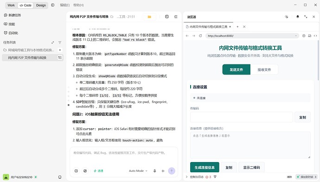Click 复制 next to the 传输码 field
This screenshot has width=320, height=182.
(302, 117)
